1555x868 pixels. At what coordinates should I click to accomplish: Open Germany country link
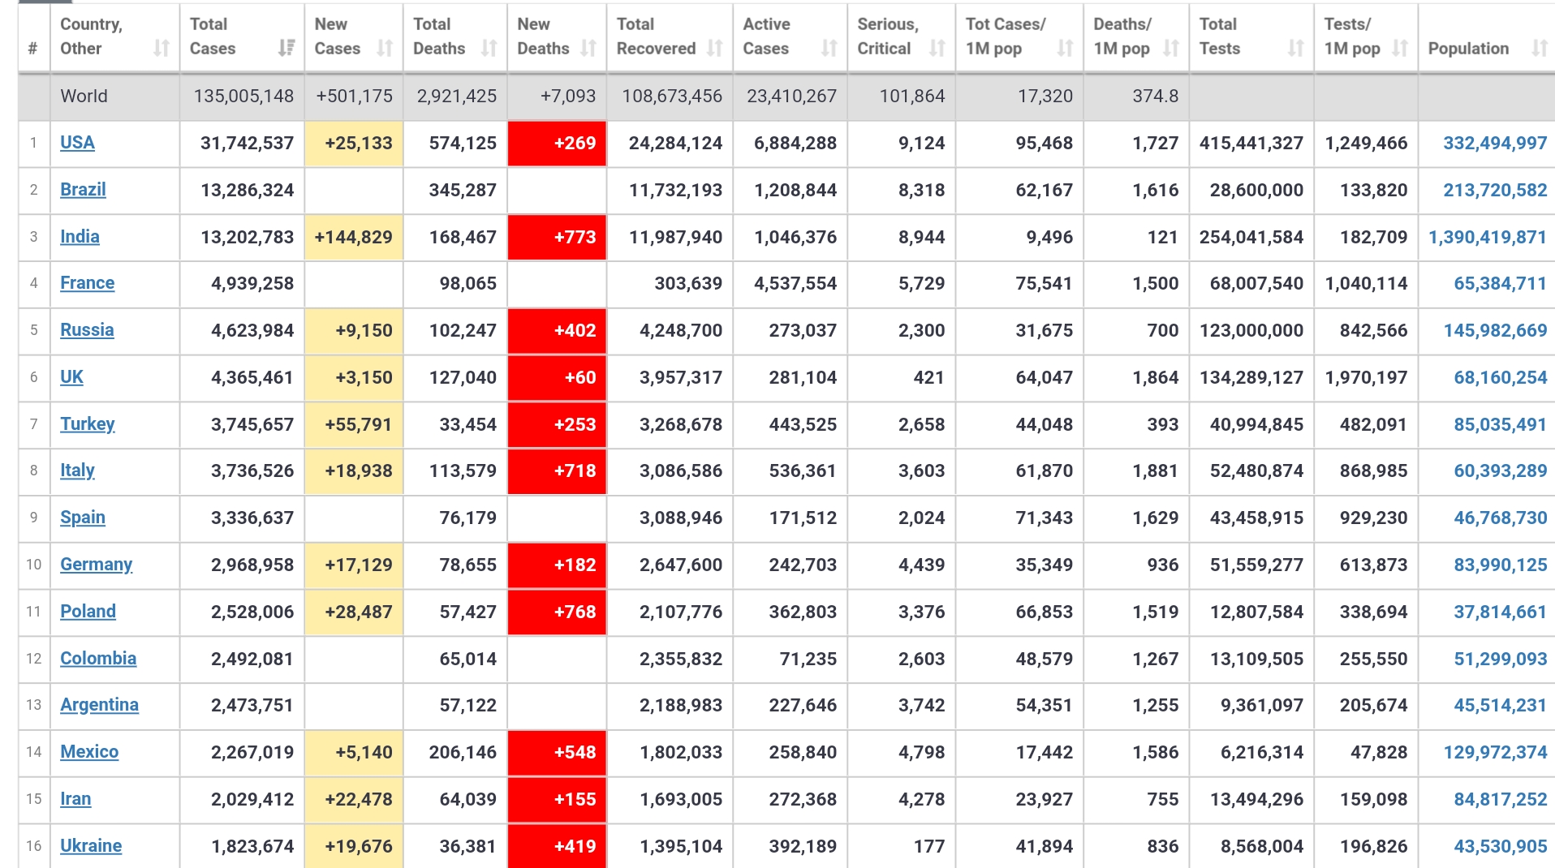point(96,565)
